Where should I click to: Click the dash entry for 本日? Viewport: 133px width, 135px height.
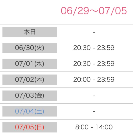(x=94, y=32)
